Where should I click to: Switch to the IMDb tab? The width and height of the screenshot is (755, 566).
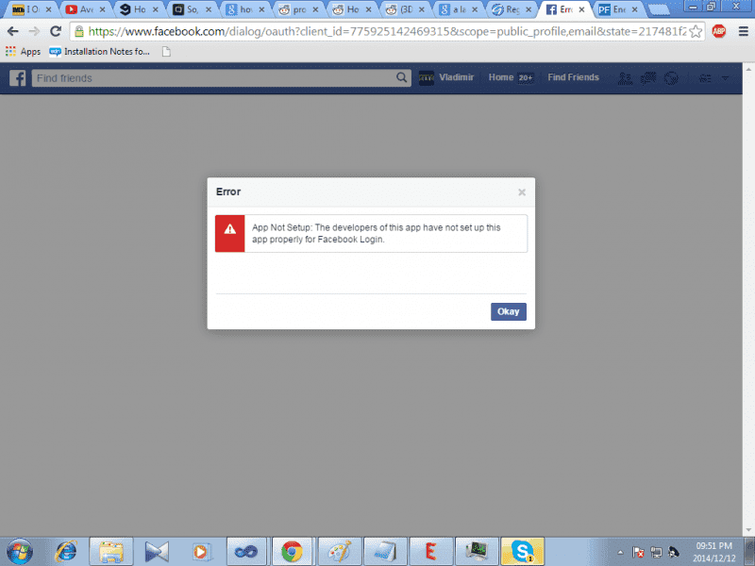point(31,9)
